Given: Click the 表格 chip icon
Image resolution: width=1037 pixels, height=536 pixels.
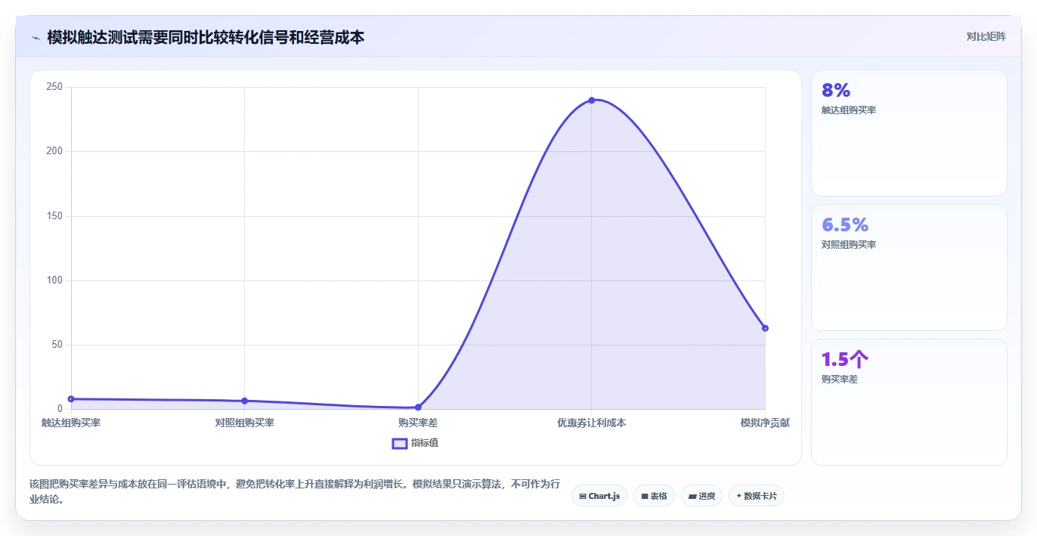Looking at the screenshot, I should pos(645,496).
